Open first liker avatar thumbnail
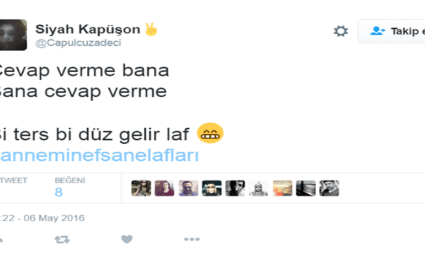 click(x=141, y=188)
